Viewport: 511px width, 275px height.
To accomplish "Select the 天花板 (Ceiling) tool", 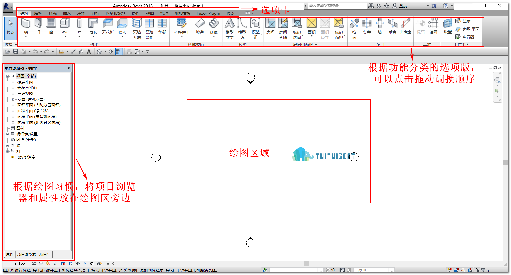I will tap(108, 27).
